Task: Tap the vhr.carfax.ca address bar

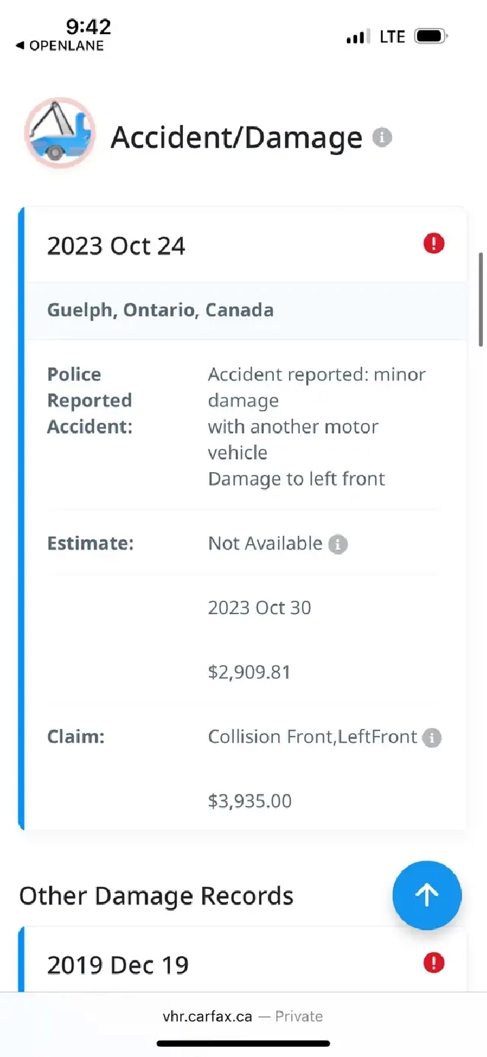Action: 243,1016
